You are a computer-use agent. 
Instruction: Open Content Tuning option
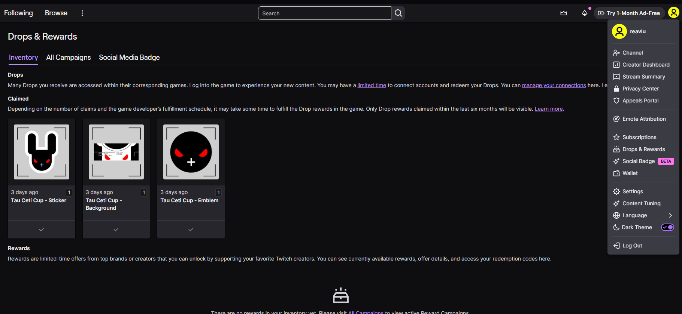pyautogui.click(x=641, y=203)
